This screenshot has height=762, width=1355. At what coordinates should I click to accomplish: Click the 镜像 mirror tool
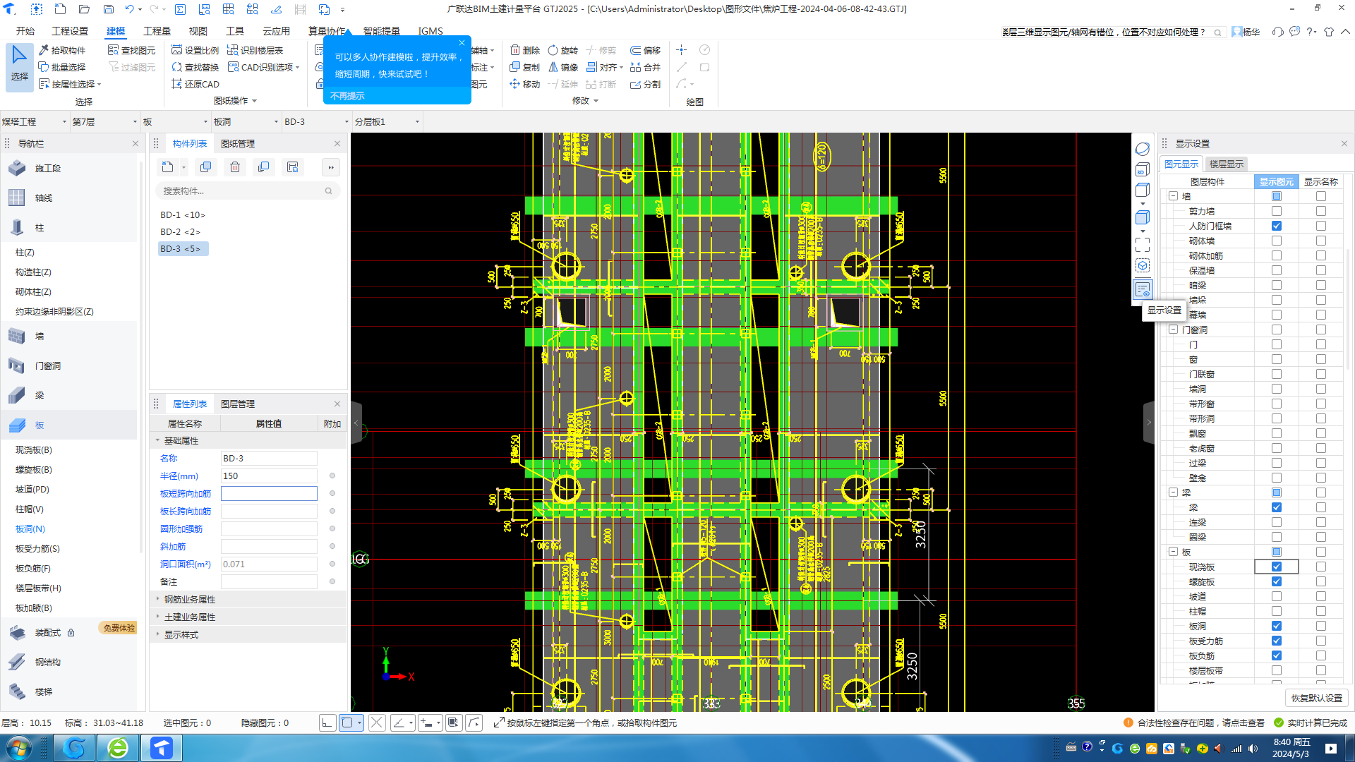pyautogui.click(x=563, y=67)
